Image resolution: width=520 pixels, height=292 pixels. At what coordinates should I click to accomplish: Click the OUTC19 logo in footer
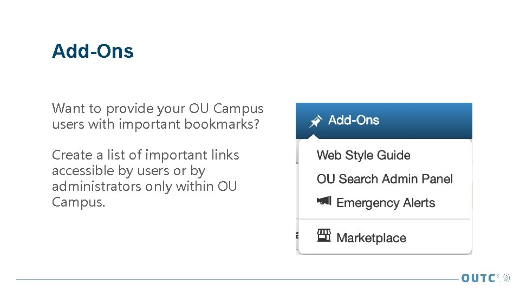pyautogui.click(x=485, y=278)
